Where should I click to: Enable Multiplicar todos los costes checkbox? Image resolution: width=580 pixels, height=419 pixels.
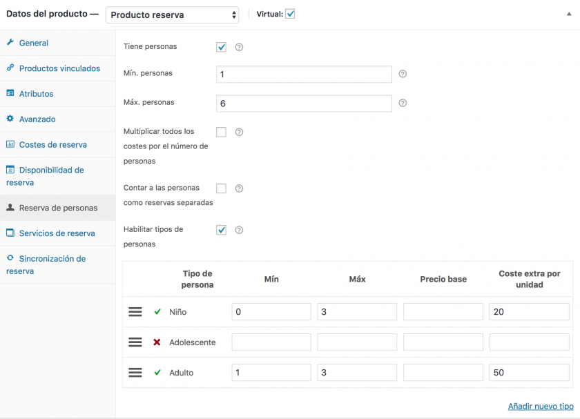(221, 132)
